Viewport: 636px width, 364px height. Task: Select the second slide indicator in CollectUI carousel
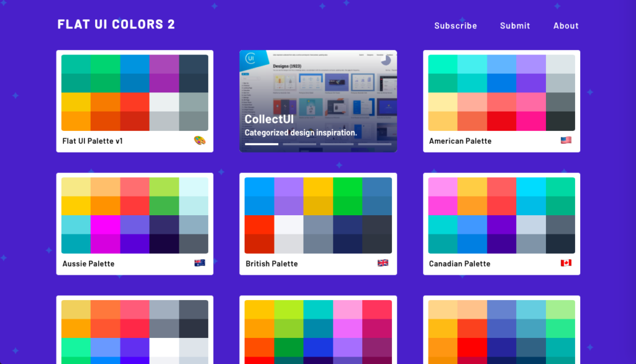point(299,144)
